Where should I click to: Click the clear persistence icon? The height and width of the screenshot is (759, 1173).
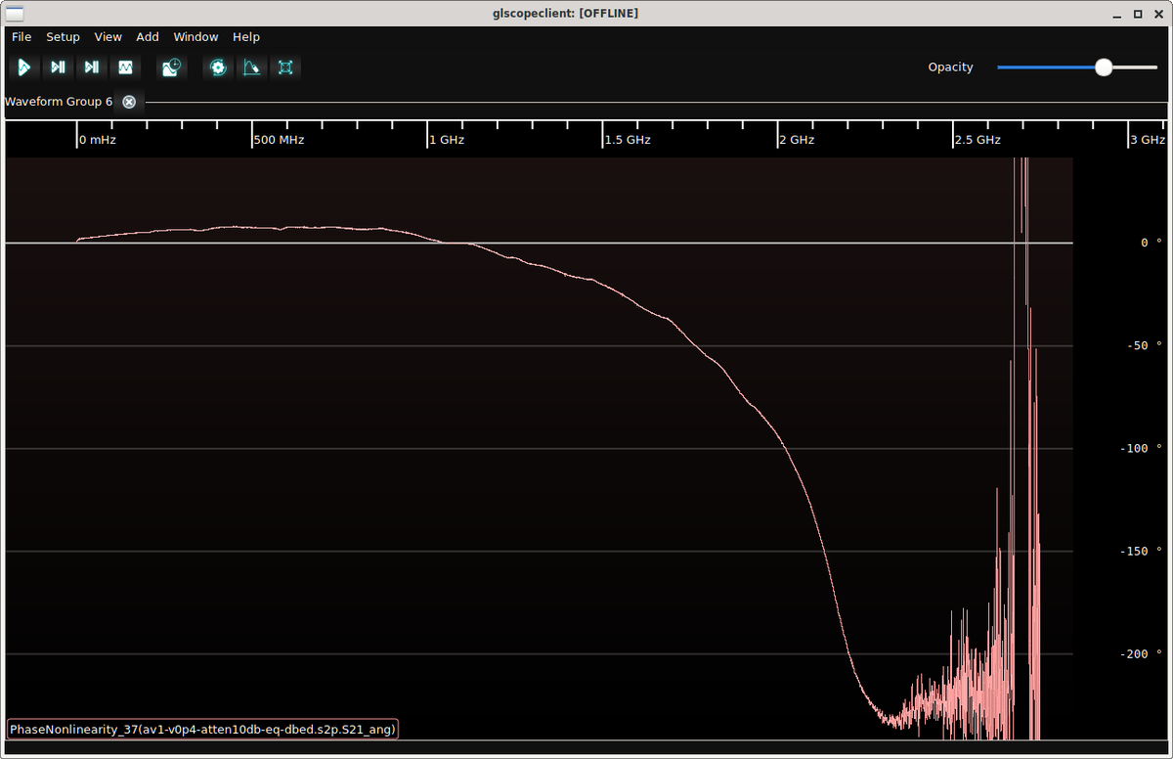click(252, 67)
